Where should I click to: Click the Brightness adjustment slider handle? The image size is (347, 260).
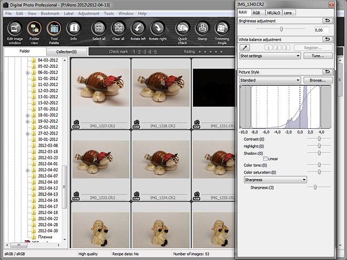coord(281,29)
